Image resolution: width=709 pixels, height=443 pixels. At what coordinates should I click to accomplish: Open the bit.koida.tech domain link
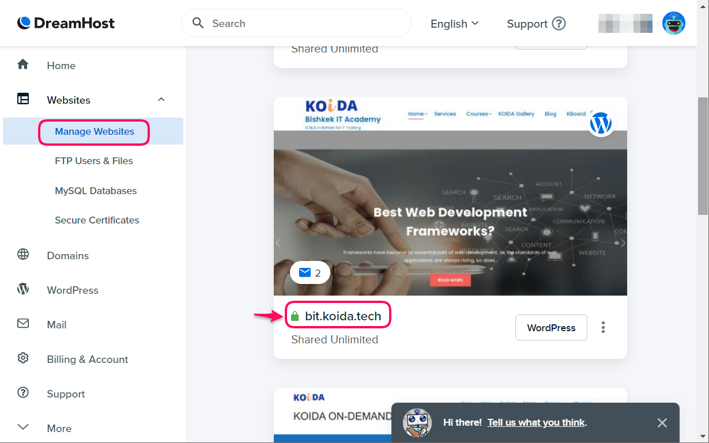[343, 316]
